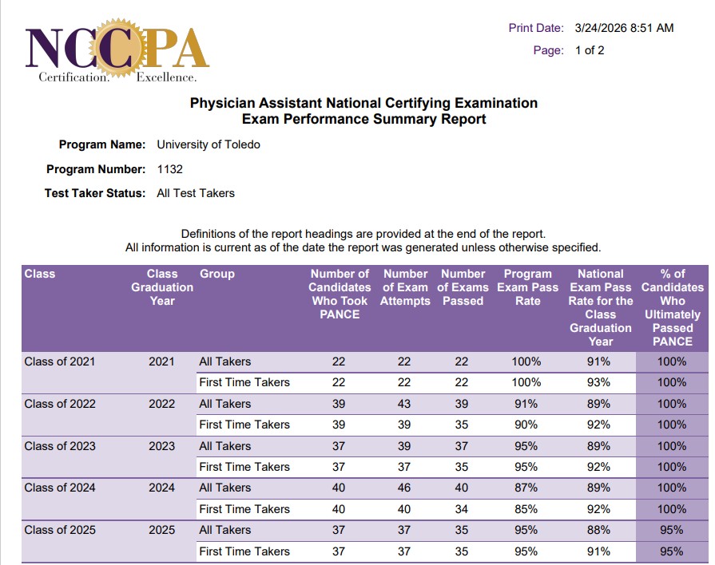Click the 46 exam attempts cell
This screenshot has width=715, height=565.
[x=404, y=488]
